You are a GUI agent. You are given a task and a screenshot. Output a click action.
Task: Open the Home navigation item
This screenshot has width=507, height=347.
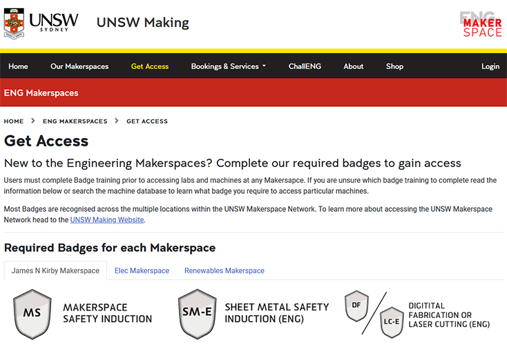(19, 66)
